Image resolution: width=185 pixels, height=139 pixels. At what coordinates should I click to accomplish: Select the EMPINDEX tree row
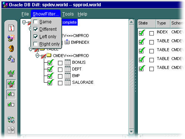pyautogui.click(x=80, y=42)
